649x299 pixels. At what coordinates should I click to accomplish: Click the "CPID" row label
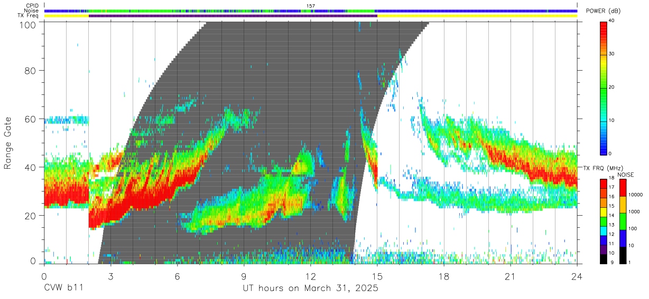pos(33,6)
